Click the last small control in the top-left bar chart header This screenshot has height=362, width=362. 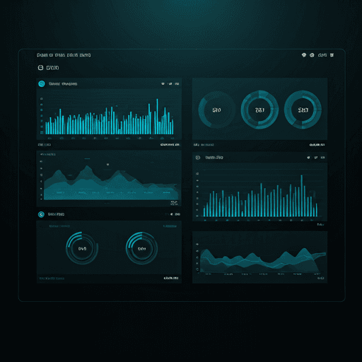pos(177,83)
